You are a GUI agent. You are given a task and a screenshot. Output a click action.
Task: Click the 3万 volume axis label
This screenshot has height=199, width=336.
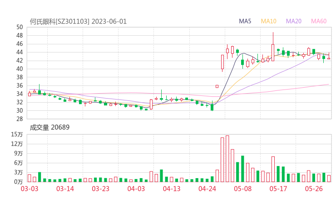pyautogui.click(x=19, y=172)
